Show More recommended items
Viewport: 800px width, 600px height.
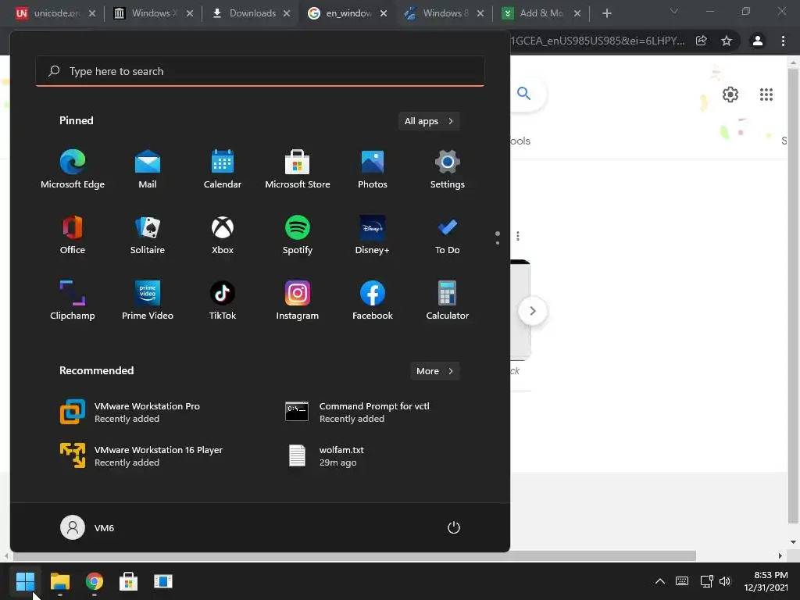coord(434,371)
